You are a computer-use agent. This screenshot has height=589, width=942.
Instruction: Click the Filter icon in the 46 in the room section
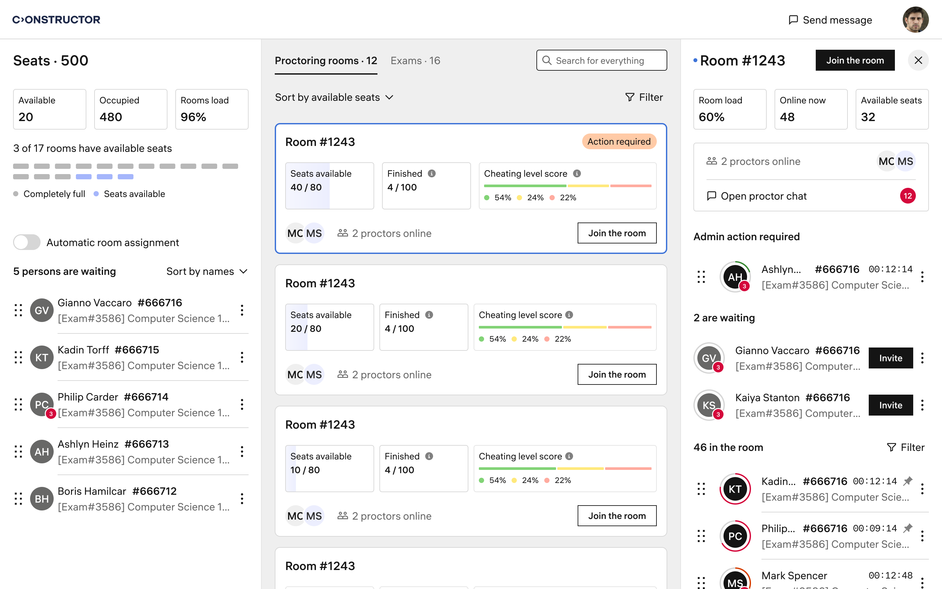click(x=891, y=448)
